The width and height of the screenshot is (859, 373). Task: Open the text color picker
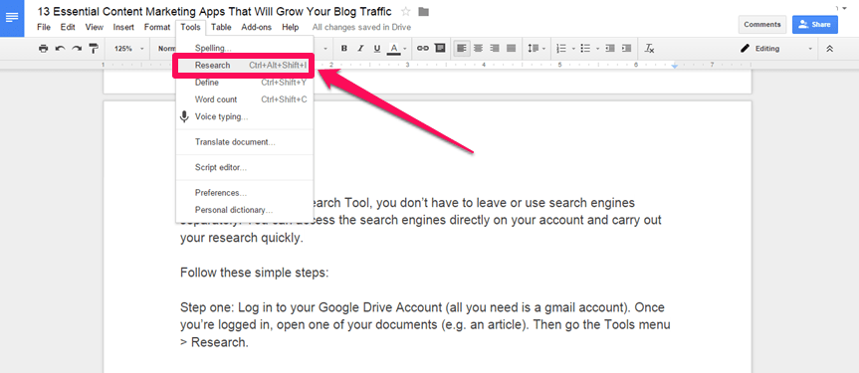click(x=396, y=48)
